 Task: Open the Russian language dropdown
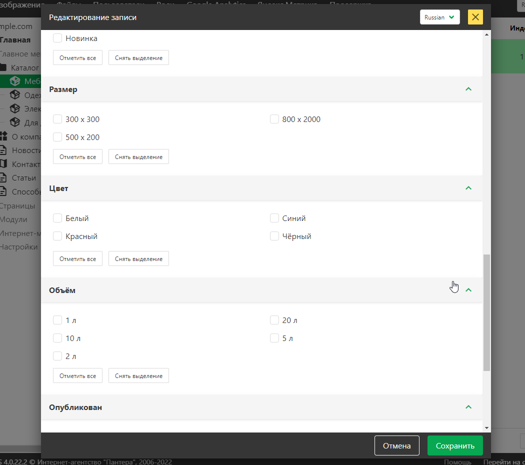(439, 17)
